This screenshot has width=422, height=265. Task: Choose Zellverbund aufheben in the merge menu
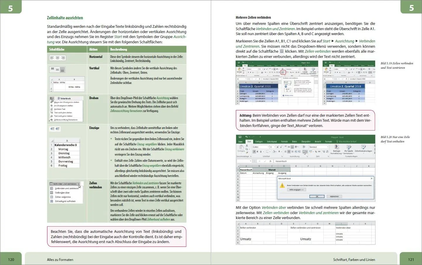click(63, 201)
